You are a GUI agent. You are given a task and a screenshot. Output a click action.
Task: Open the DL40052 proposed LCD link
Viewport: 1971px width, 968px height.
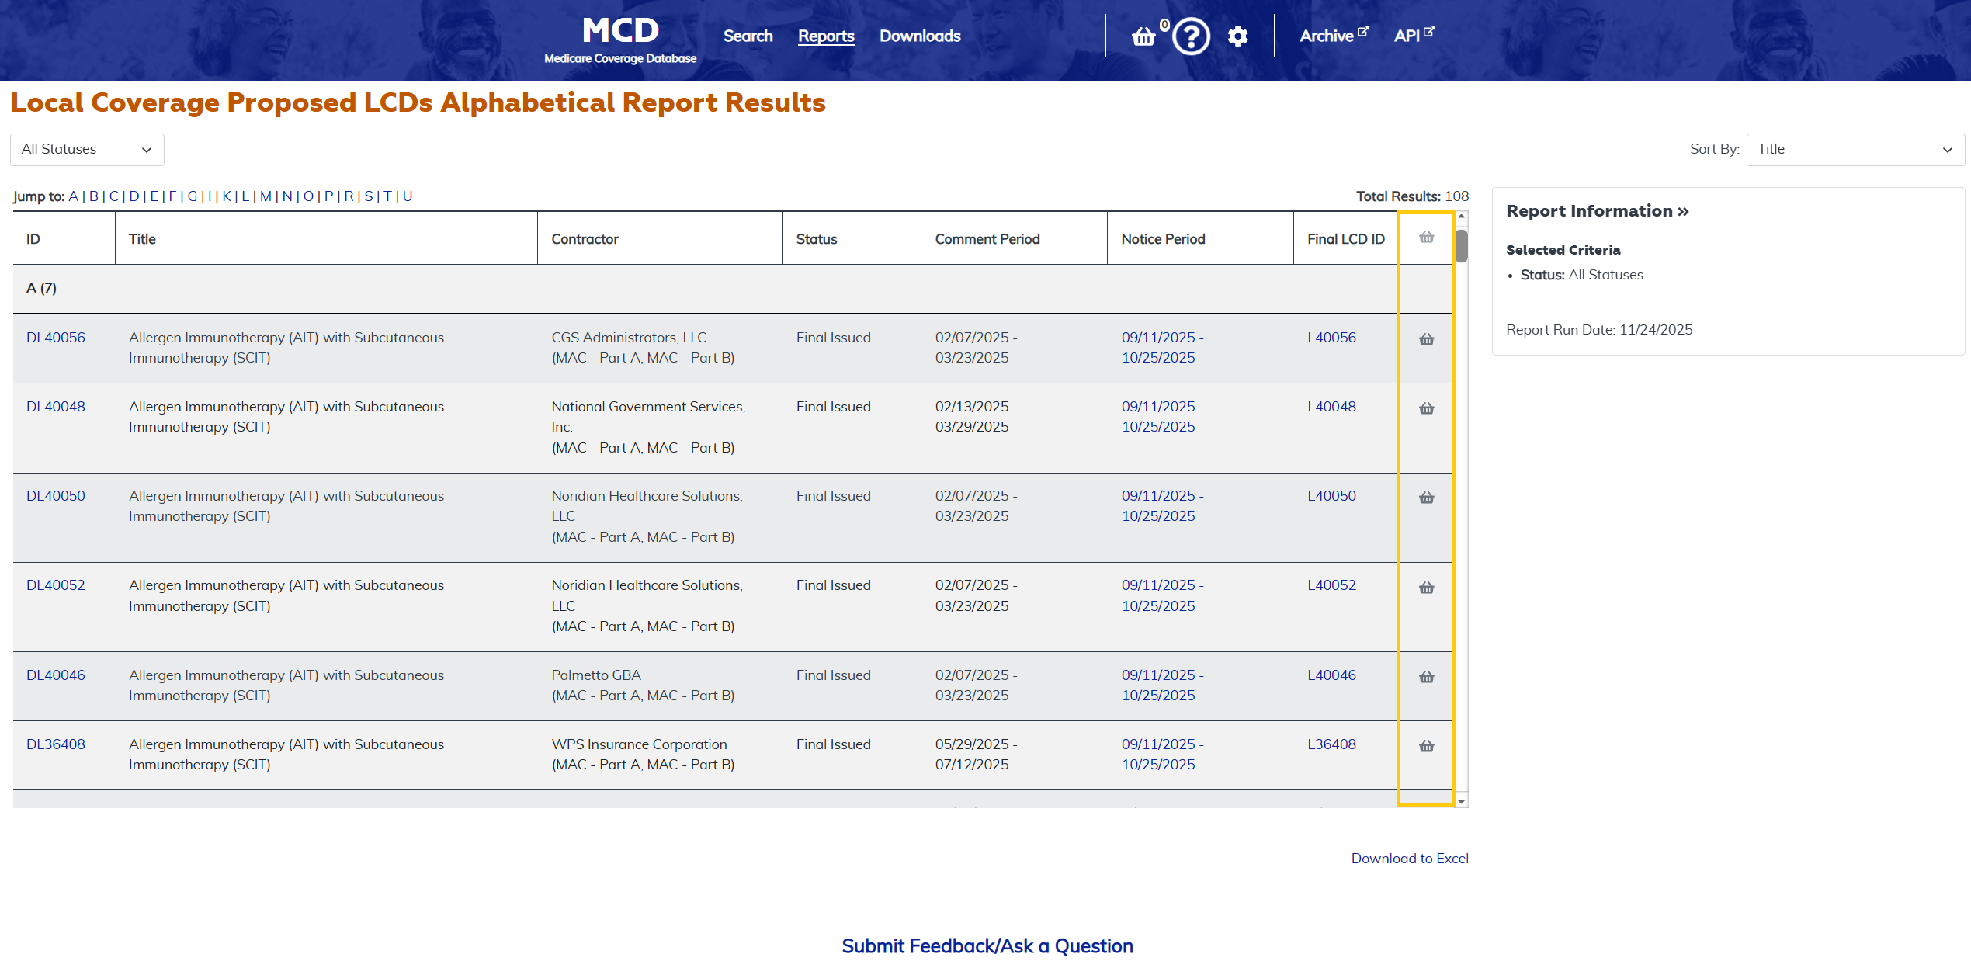[56, 585]
